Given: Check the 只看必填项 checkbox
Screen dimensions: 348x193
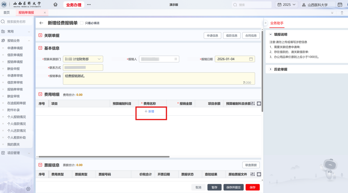Looking at the screenshot, I should [82, 23].
